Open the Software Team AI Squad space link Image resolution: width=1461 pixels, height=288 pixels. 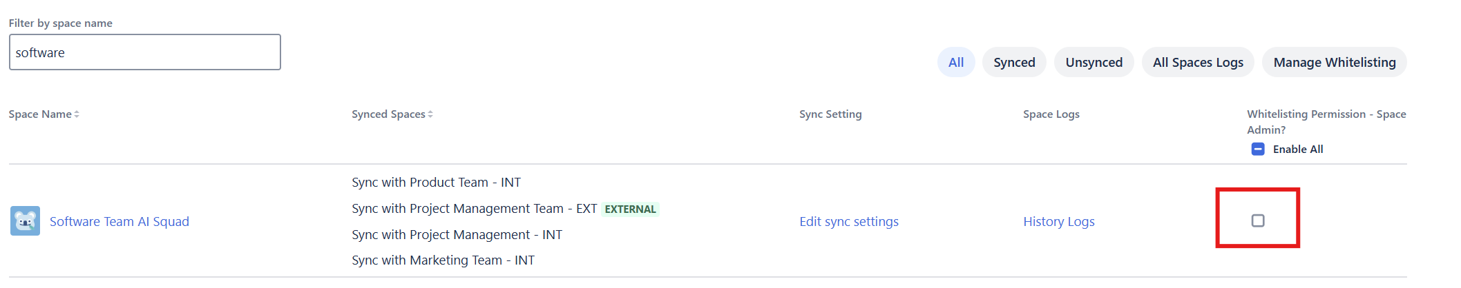point(120,222)
